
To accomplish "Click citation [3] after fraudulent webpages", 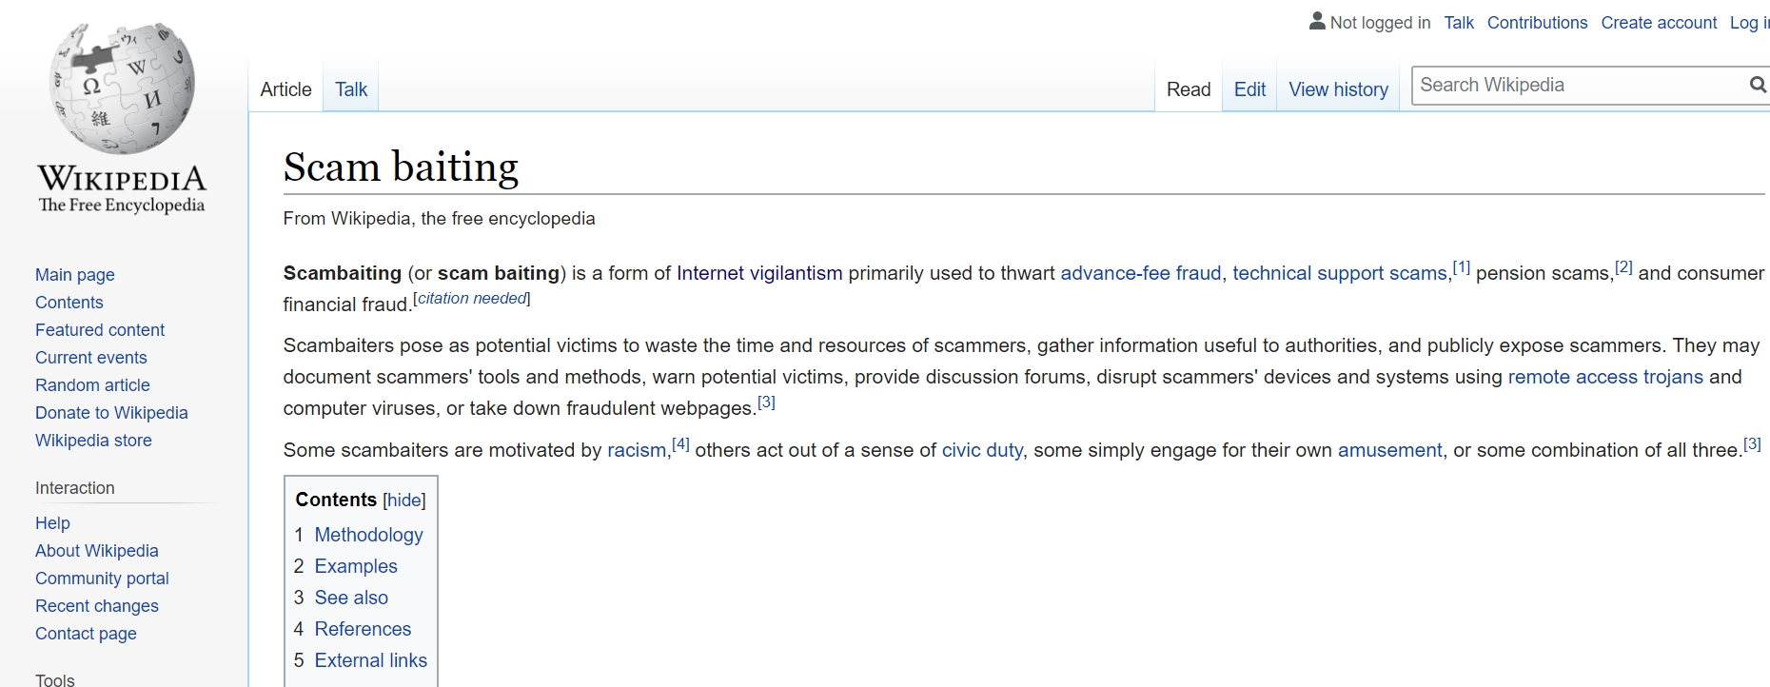I will tap(766, 402).
